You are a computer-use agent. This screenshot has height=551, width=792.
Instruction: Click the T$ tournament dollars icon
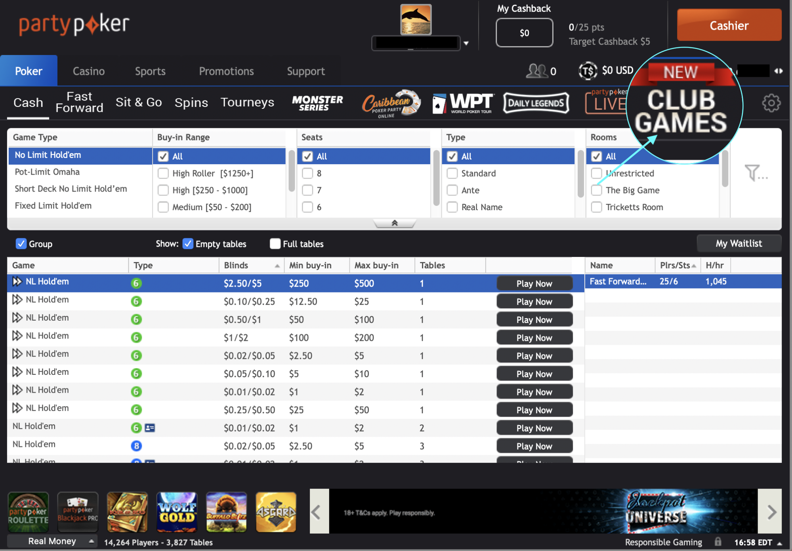click(588, 71)
